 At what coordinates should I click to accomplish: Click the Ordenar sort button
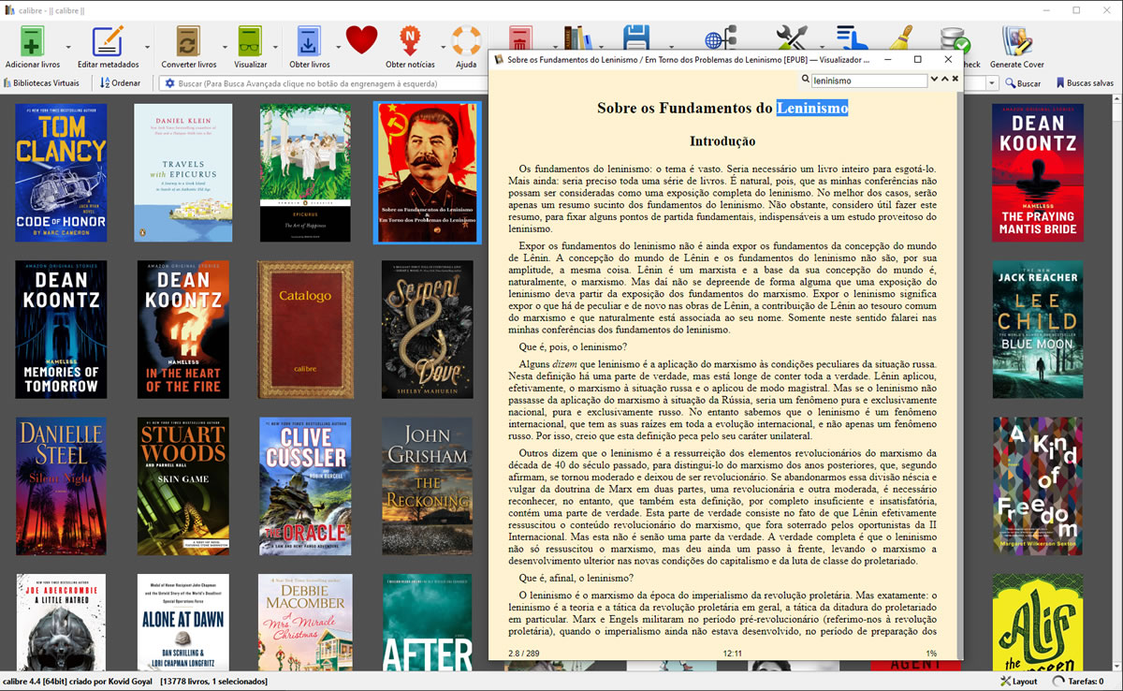[121, 83]
